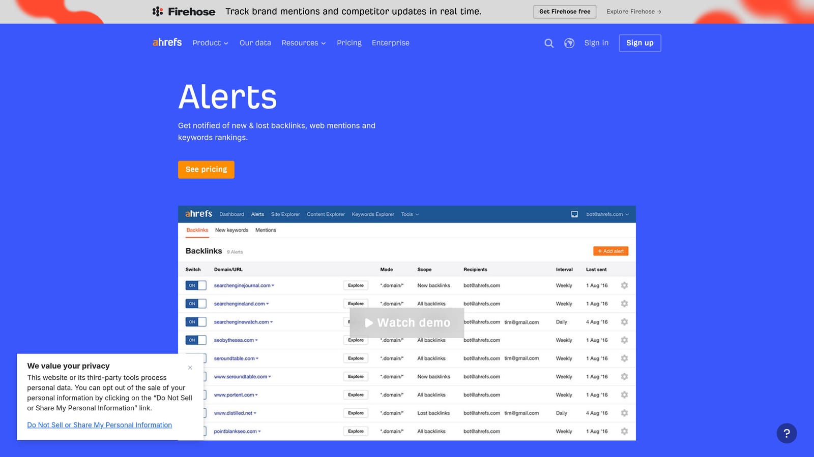This screenshot has width=814, height=457.
Task: Open the globe language selector icon
Action: pyautogui.click(x=569, y=43)
